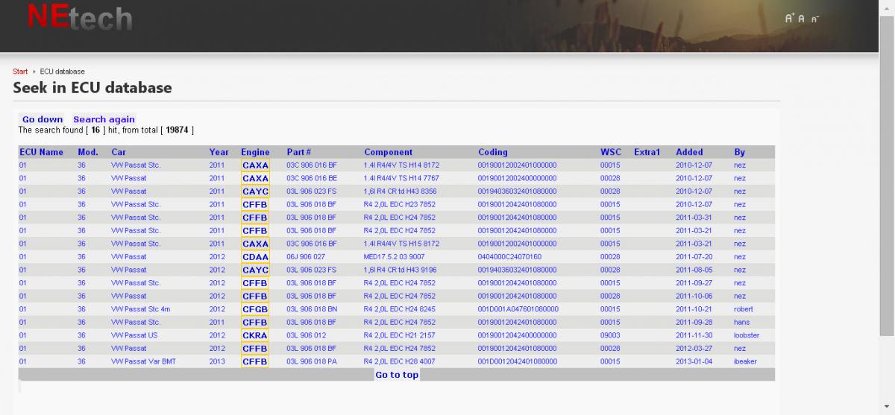Reset font size with the plain A icon
Viewport: 895px width, 415px height.
click(802, 19)
